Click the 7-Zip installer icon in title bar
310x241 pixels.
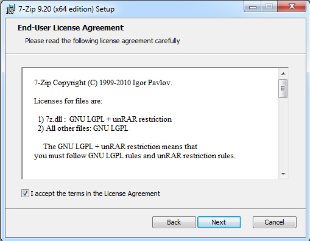pos(10,9)
